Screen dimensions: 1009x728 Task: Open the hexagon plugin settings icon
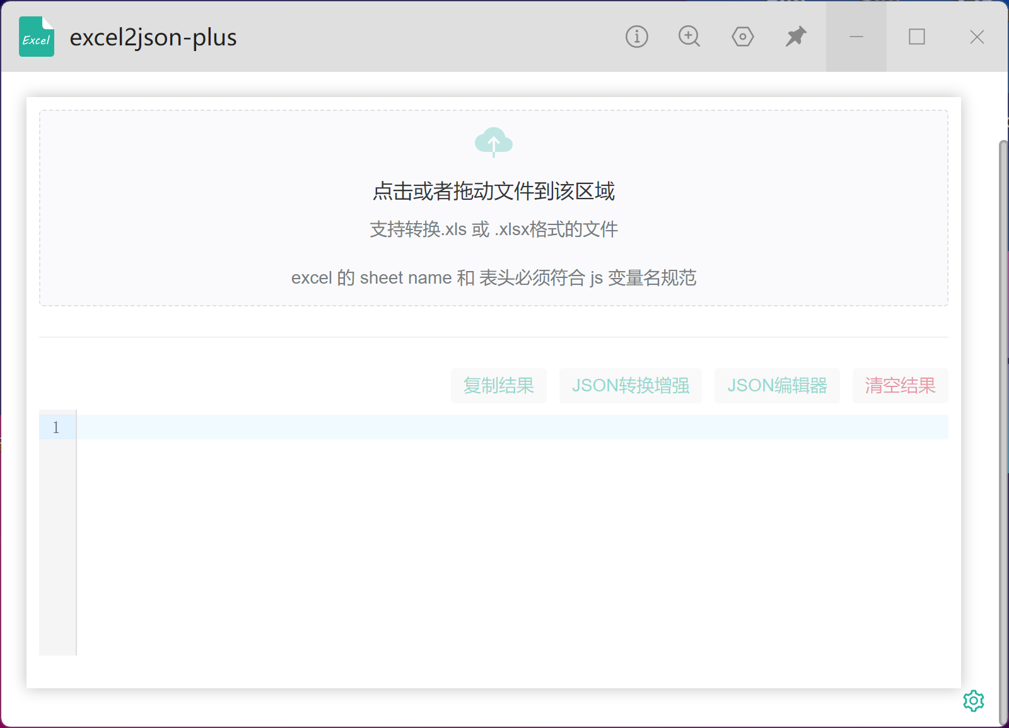coord(742,37)
